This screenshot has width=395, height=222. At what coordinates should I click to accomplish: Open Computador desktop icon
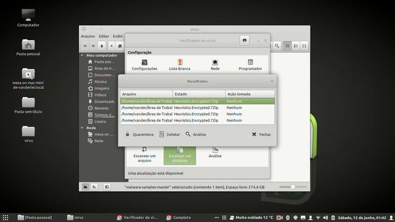pyautogui.click(x=28, y=18)
